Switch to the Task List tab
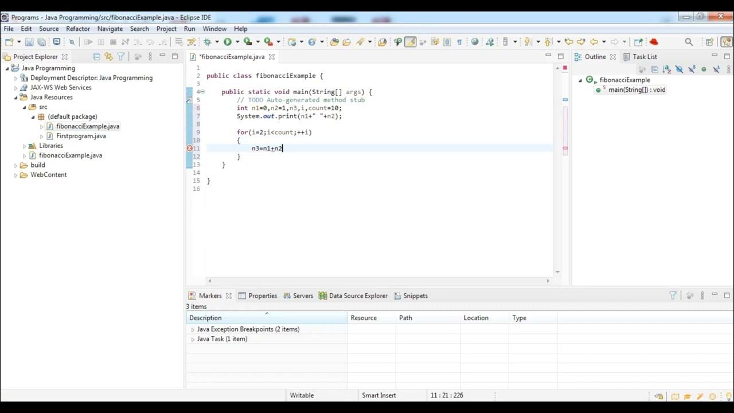 click(640, 57)
